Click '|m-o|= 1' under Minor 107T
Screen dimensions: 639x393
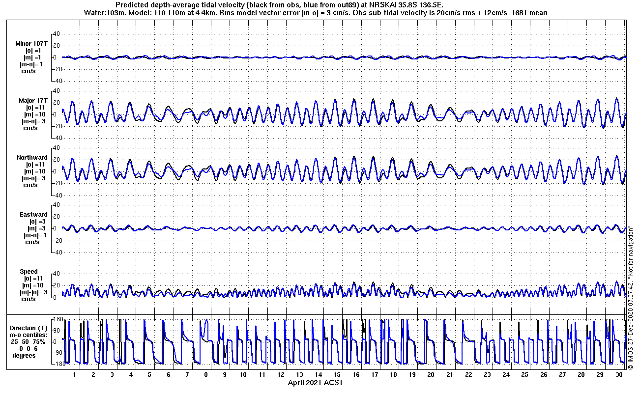pos(32,64)
